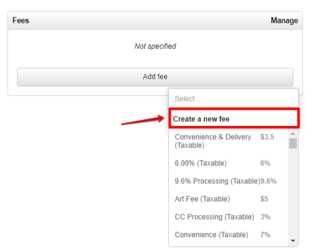Select 9.6% Processing (Taxable) fee
The width and height of the screenshot is (312, 249).
pos(229,181)
